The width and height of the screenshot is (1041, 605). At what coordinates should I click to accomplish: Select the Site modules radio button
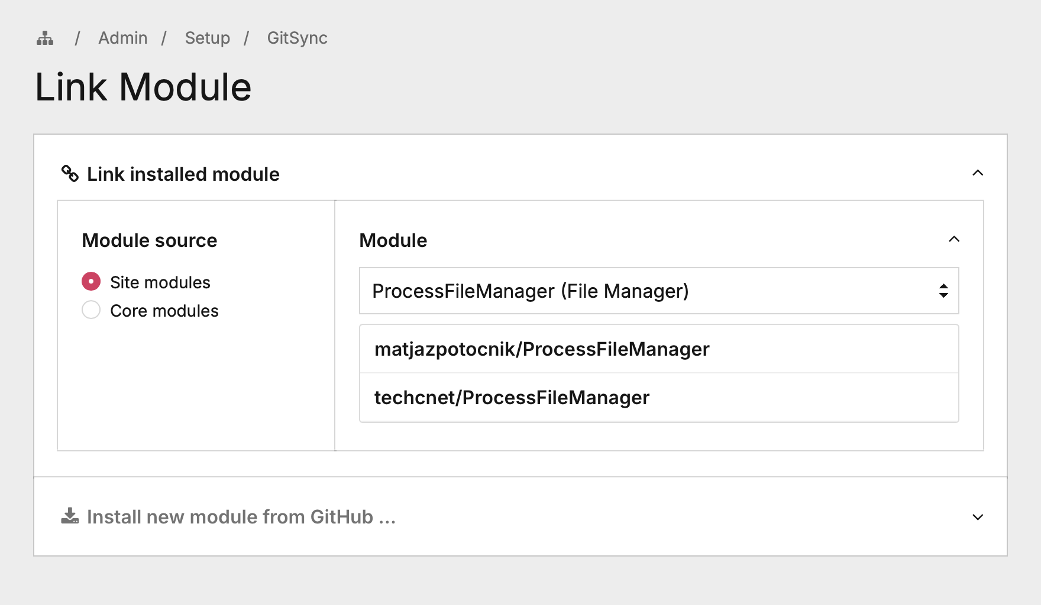coord(91,282)
